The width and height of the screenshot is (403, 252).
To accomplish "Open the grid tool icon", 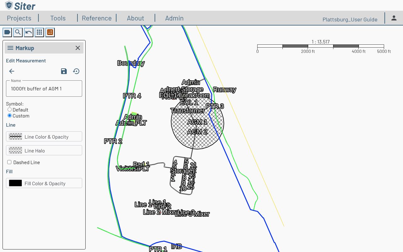I will [x=39, y=32].
